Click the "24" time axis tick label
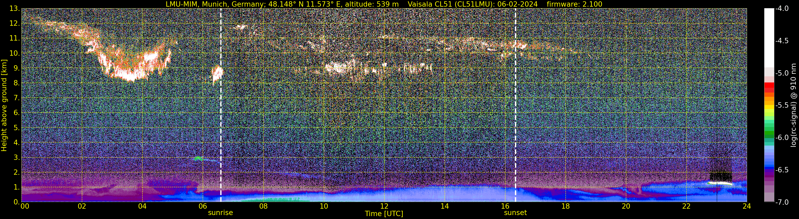 [747, 207]
